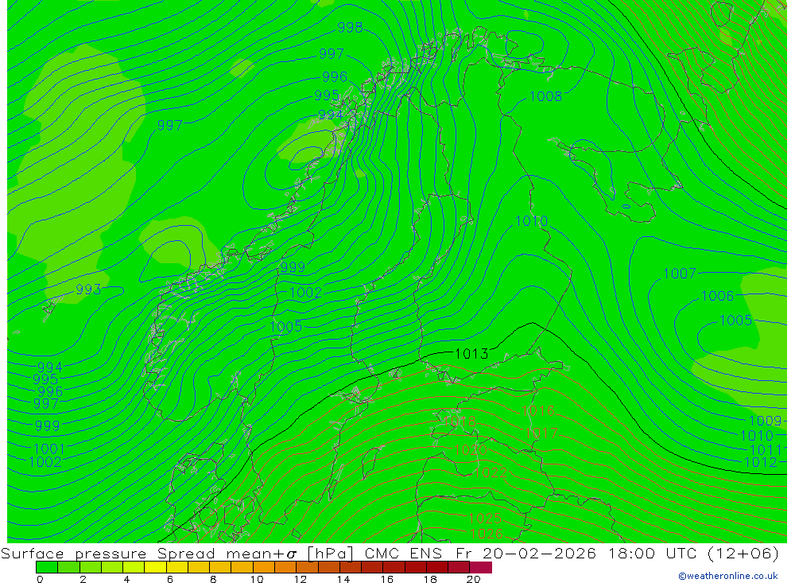Click the red 1017 isobar label
The height and width of the screenshot is (583, 795).
point(541,433)
